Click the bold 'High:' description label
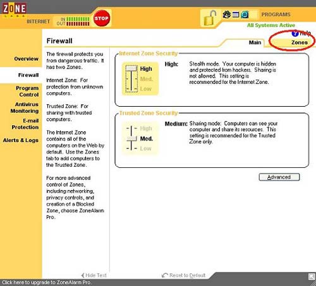Screen dimensions: 316x286 (x=171, y=64)
